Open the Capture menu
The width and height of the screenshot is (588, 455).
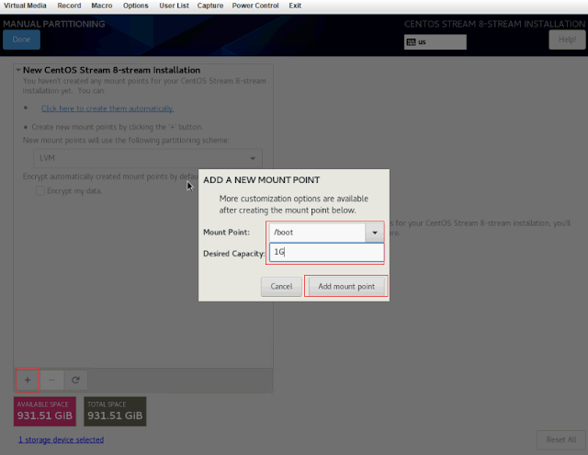[210, 6]
